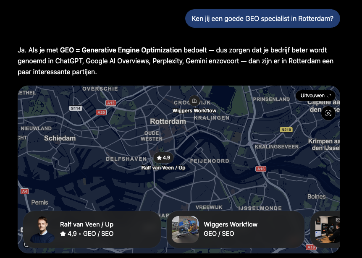The width and height of the screenshot is (362, 258).
Task: Click the bold 'GEO = Generative Engine Optimization' text
Action: click(x=121, y=50)
